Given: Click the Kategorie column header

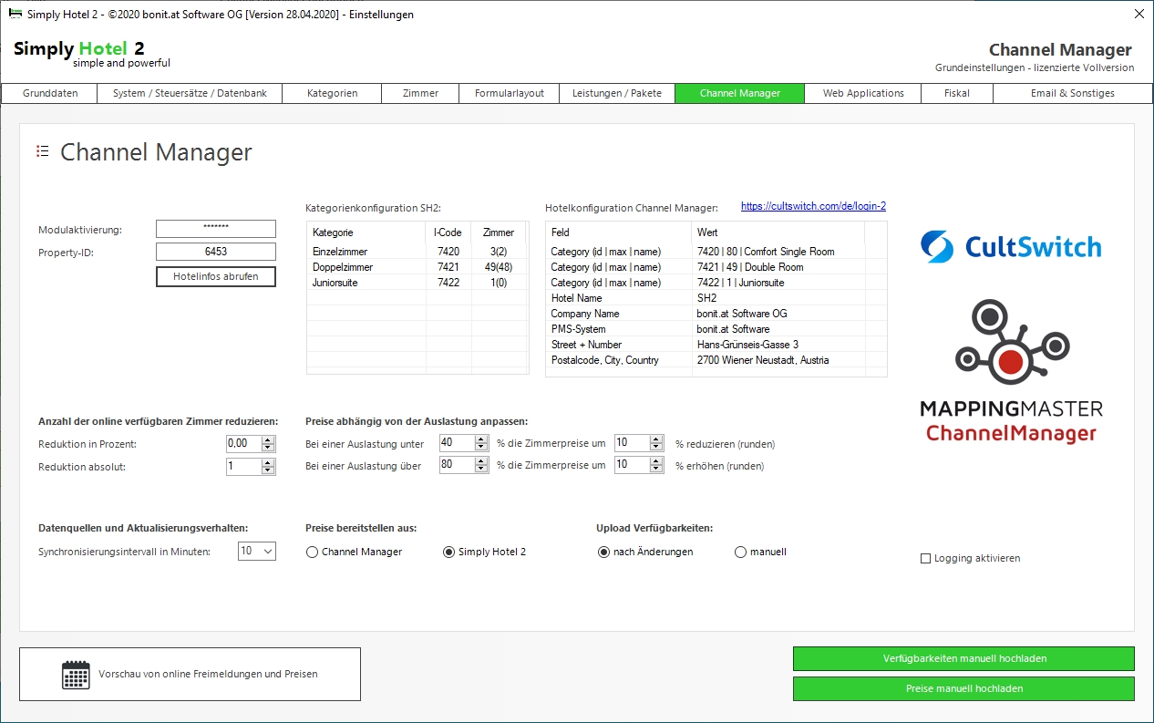Looking at the screenshot, I should point(366,232).
